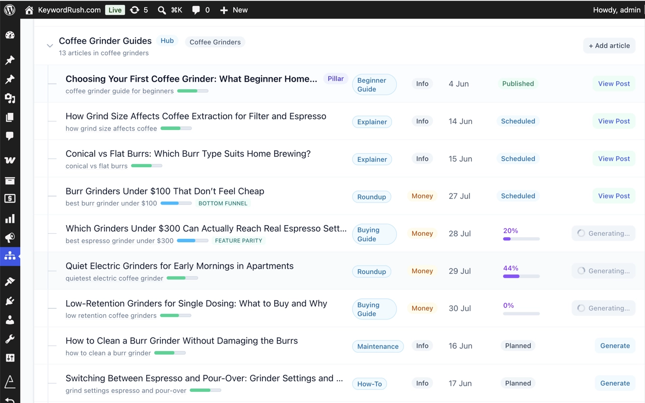The width and height of the screenshot is (645, 403).
Task: Open the triangular A theme sidebar icon
Action: [10, 382]
